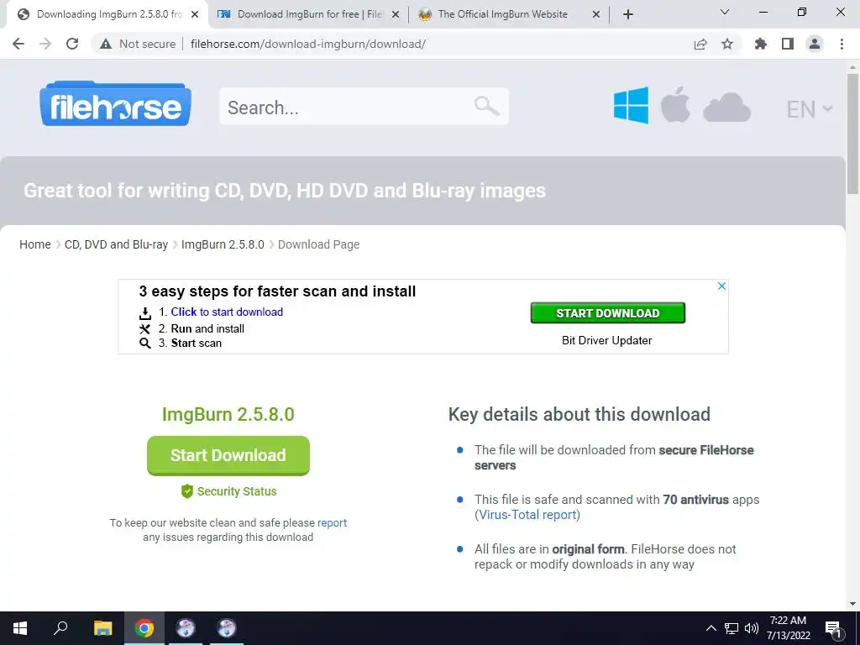This screenshot has height=645, width=860.
Task: Click the 'Download Page' breadcrumb text
Action: [x=318, y=244]
